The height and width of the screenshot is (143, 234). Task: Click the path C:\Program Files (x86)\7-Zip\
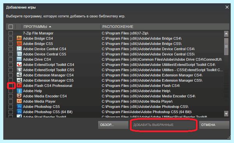pos(125,33)
